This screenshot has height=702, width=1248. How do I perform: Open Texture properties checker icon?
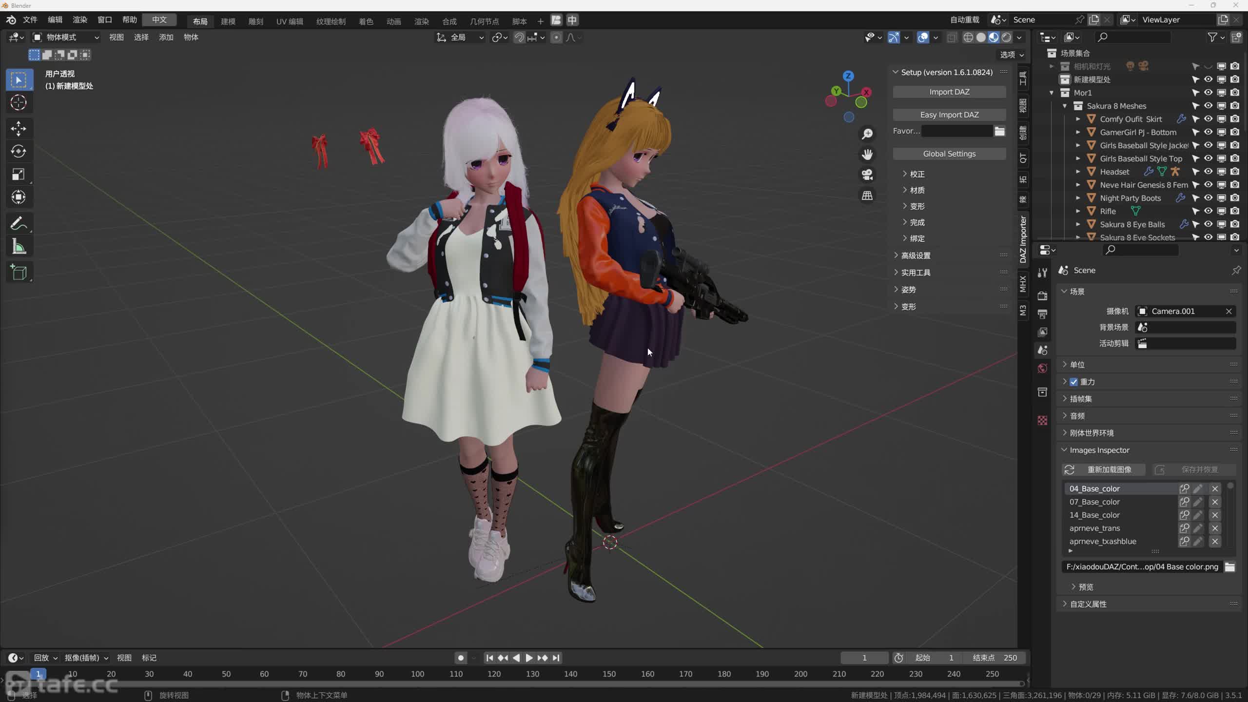click(x=1042, y=420)
